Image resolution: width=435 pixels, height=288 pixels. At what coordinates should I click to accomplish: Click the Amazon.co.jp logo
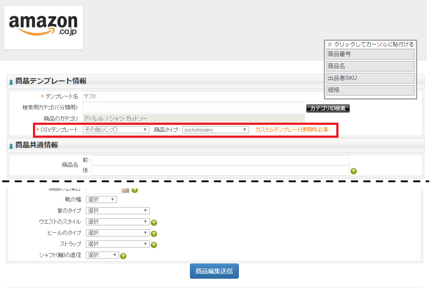click(43, 28)
